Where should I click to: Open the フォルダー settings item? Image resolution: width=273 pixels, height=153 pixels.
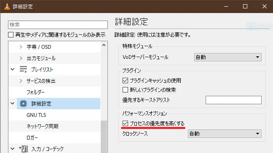(35, 92)
